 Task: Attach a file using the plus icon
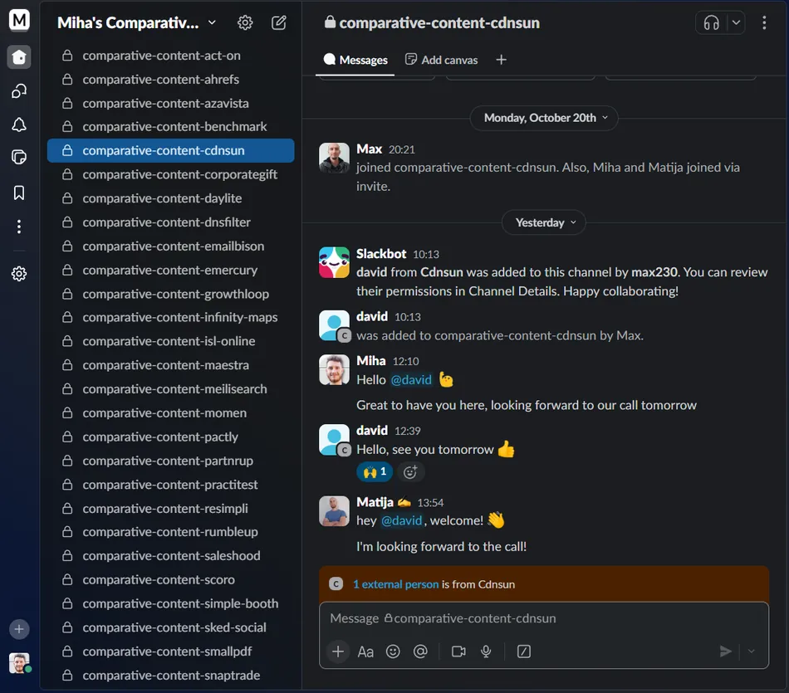337,652
